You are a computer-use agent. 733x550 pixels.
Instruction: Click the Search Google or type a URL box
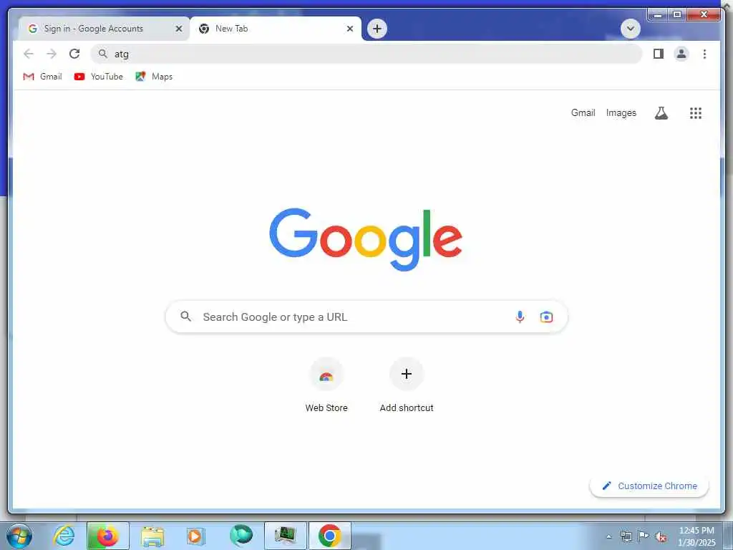(366, 317)
